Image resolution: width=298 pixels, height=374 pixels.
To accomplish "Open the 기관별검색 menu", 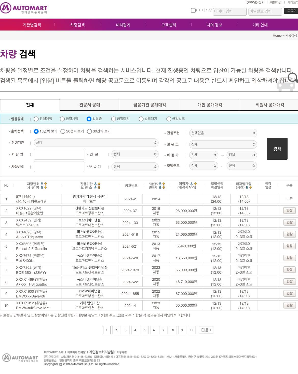I will coord(32,25).
